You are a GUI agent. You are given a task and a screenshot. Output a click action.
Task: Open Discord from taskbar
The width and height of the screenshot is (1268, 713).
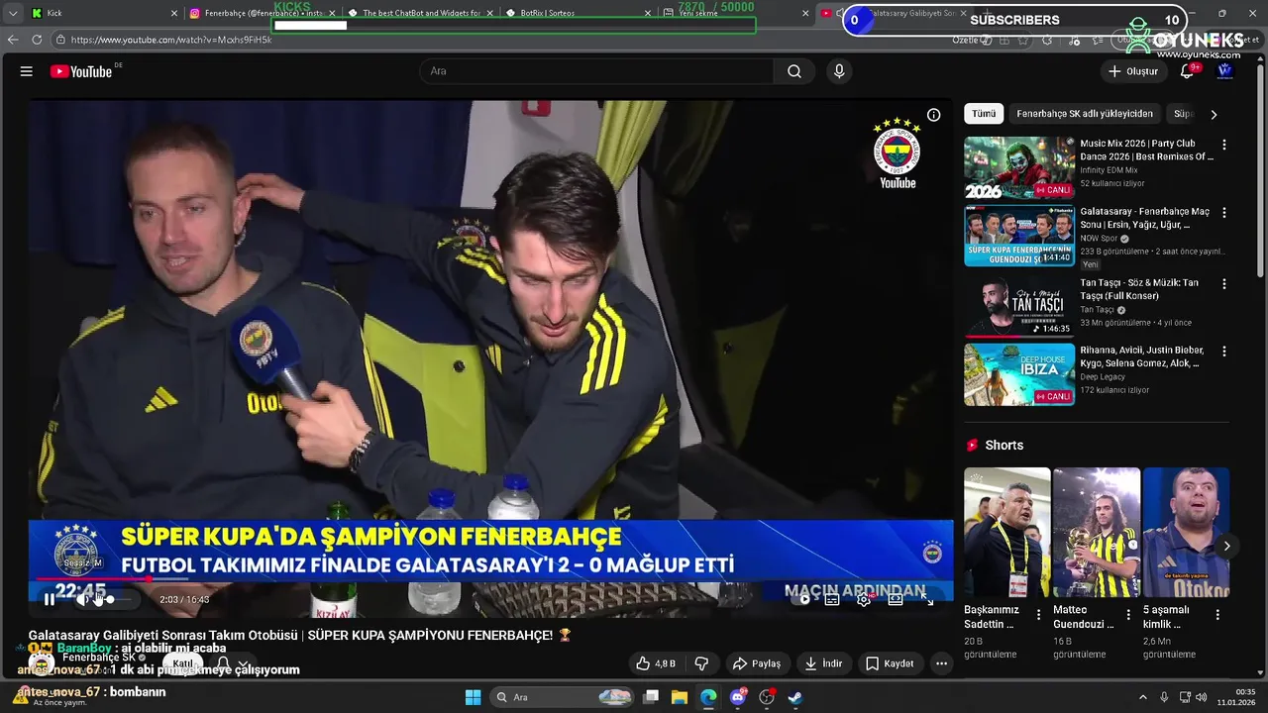pos(738,697)
